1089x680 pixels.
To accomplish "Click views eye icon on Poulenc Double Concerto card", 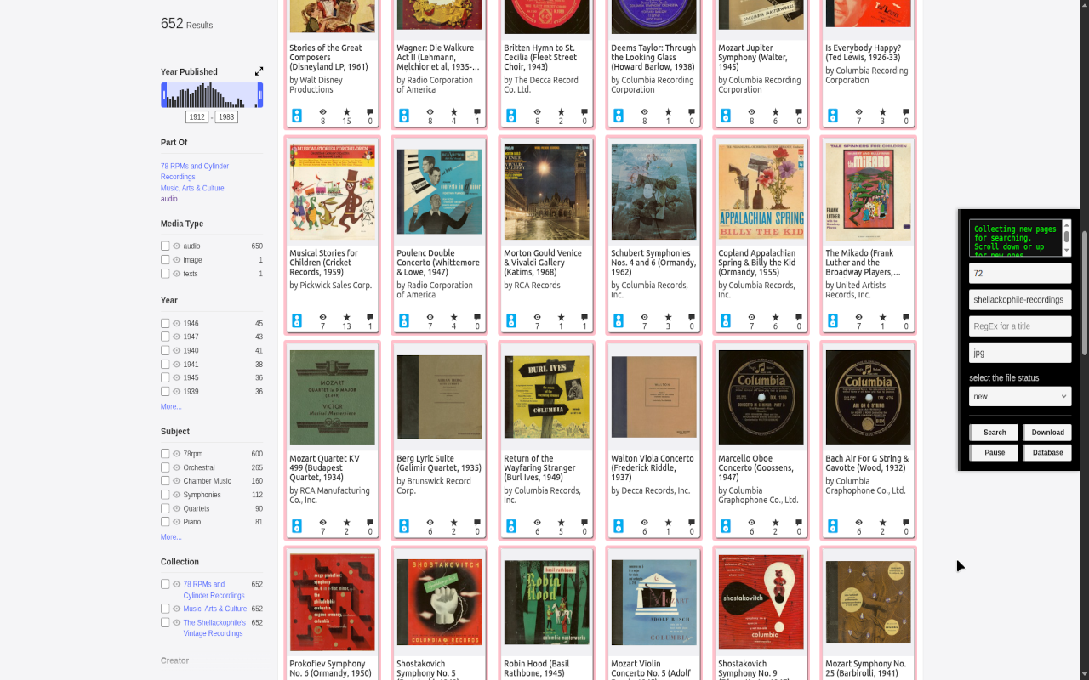I will coord(430,317).
